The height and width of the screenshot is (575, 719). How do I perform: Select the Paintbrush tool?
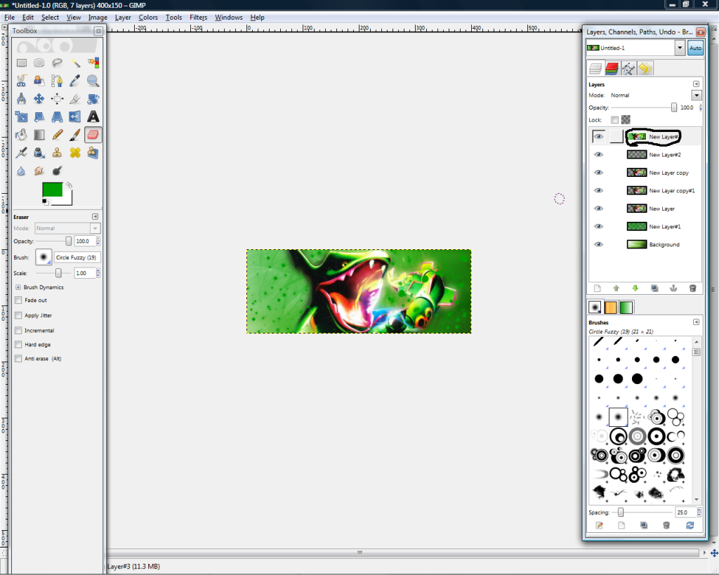[x=75, y=134]
